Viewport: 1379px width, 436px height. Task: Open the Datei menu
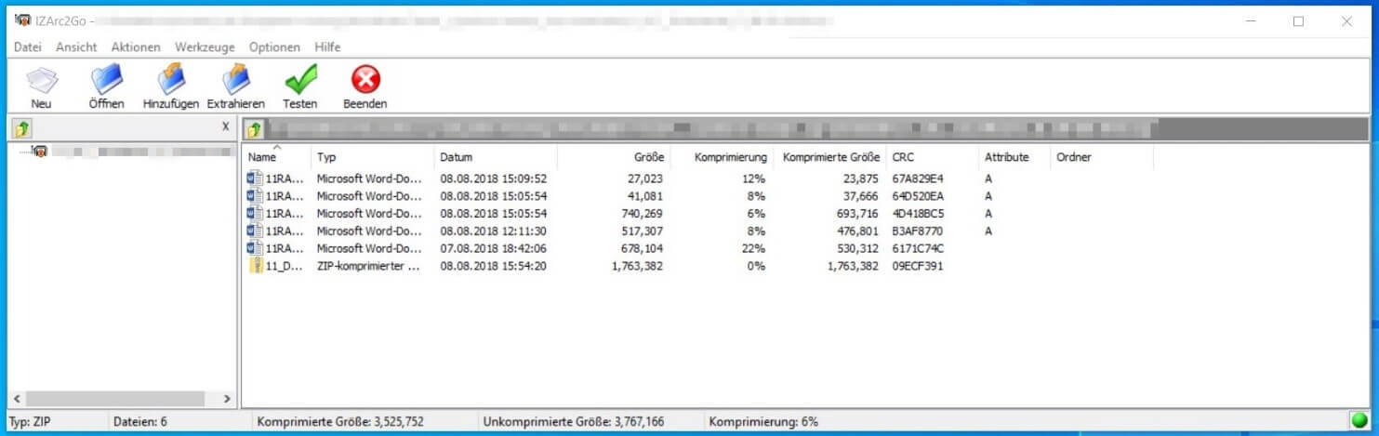coord(27,47)
